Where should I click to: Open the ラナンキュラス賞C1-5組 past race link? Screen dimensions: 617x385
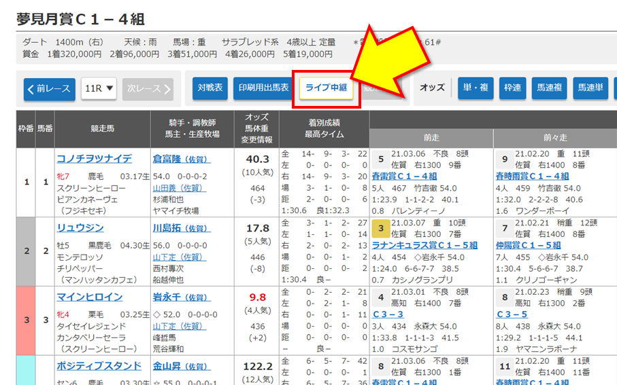[424, 245]
